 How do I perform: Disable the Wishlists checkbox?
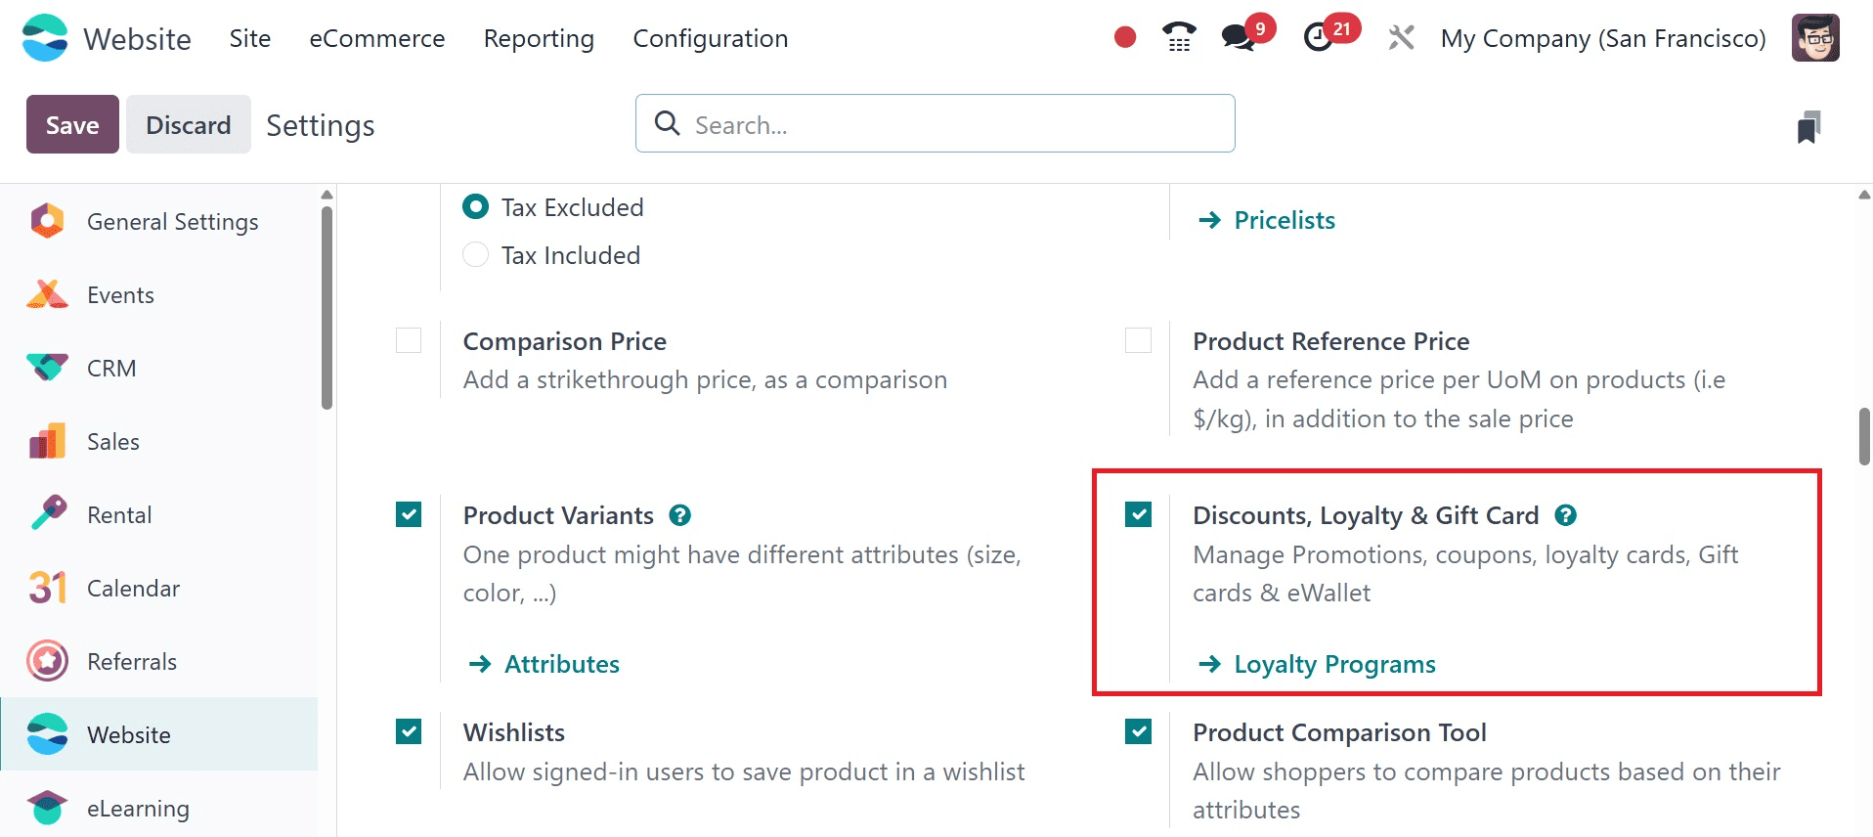coord(408,731)
